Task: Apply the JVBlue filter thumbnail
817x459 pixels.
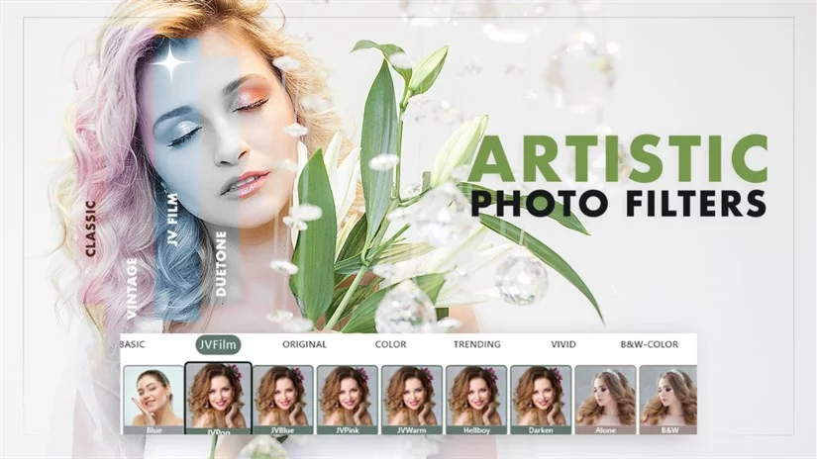Action: coord(283,400)
